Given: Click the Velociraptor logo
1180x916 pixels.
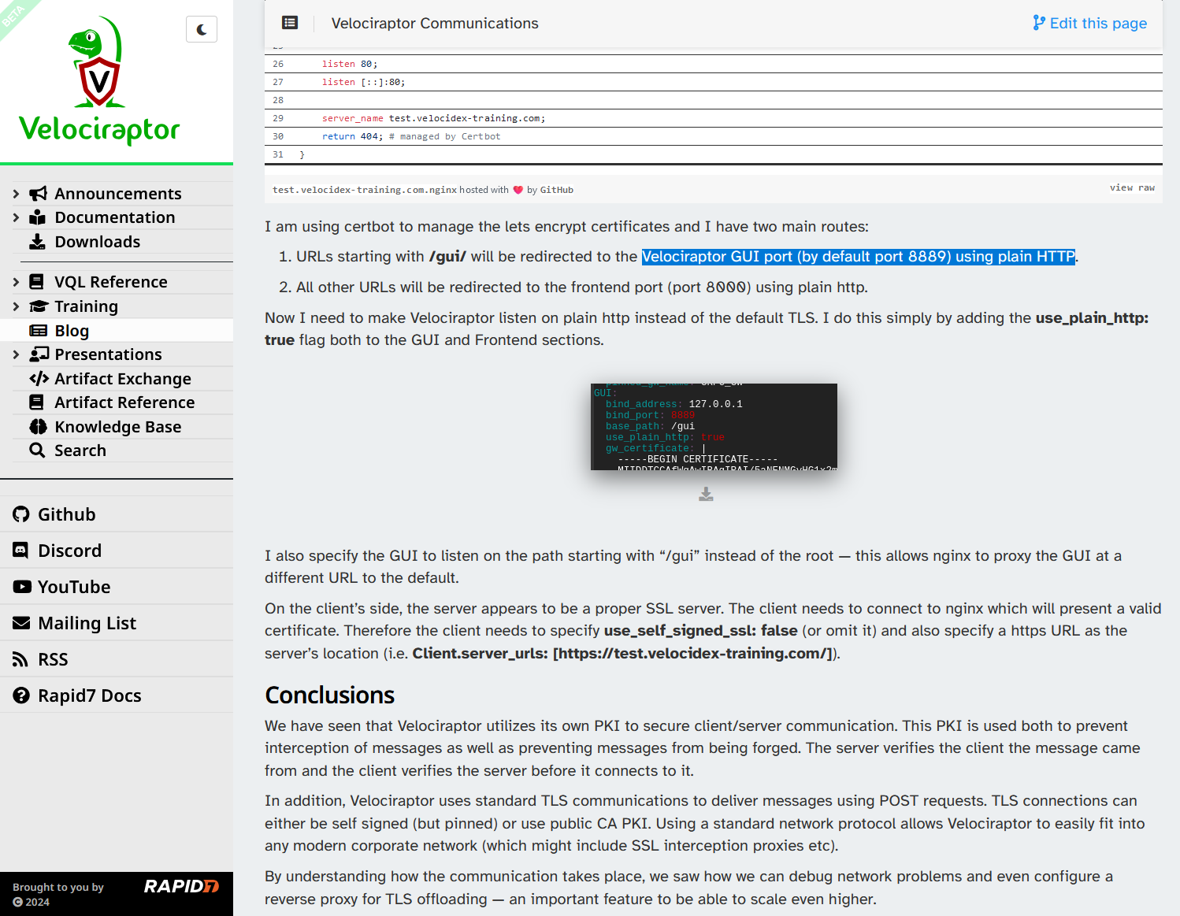Looking at the screenshot, I should pyautogui.click(x=100, y=80).
